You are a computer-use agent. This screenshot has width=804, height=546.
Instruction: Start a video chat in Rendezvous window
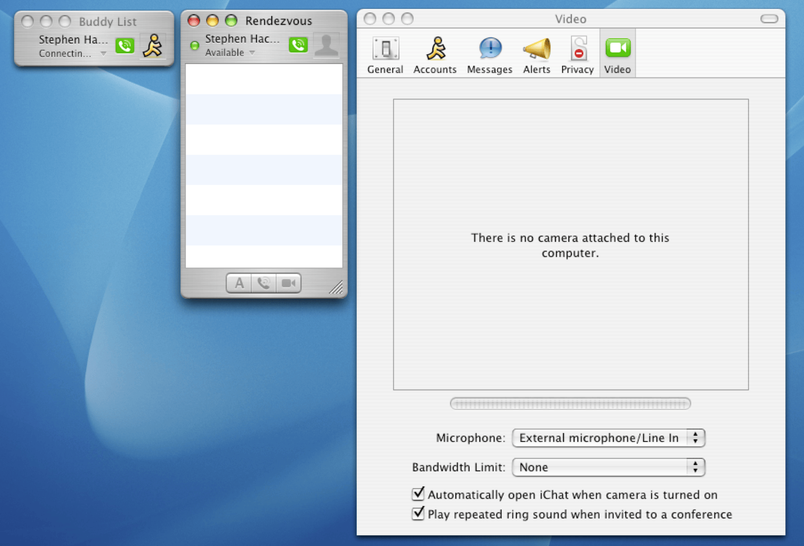pos(288,283)
